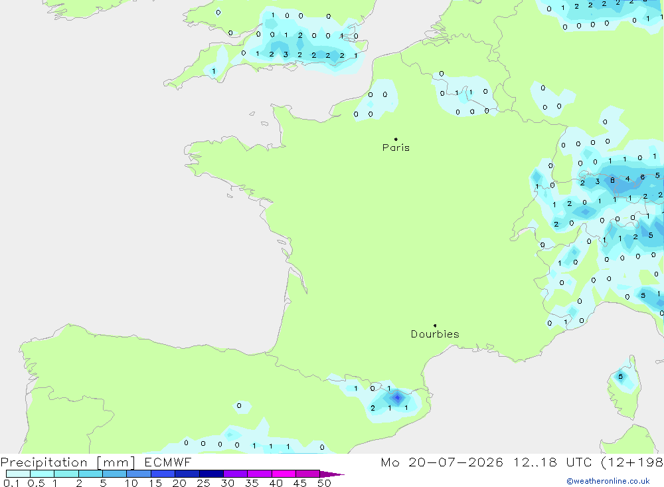Click the '12..18 UTC' time range text
The width and height of the screenshot is (664, 487).
click(x=552, y=462)
